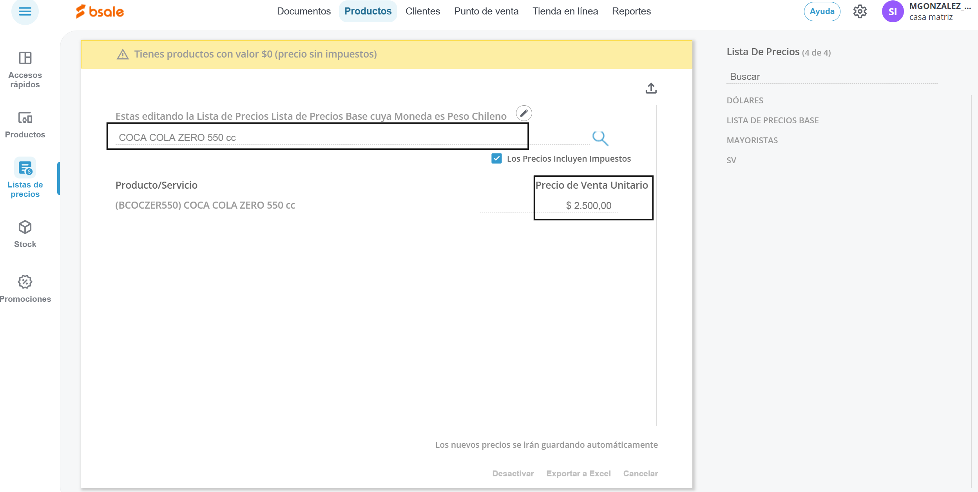Click Exportar a Excel
Viewport: 978px width, 492px height.
coord(578,473)
